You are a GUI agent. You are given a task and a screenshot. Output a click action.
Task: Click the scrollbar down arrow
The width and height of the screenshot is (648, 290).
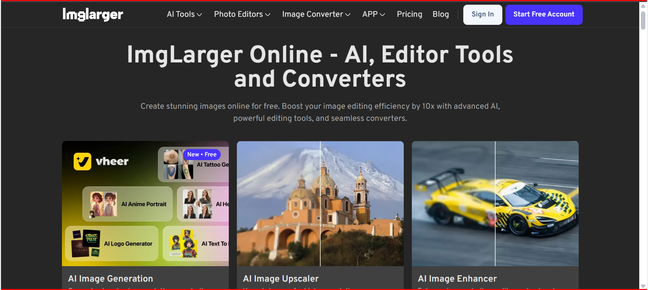pyautogui.click(x=643, y=286)
